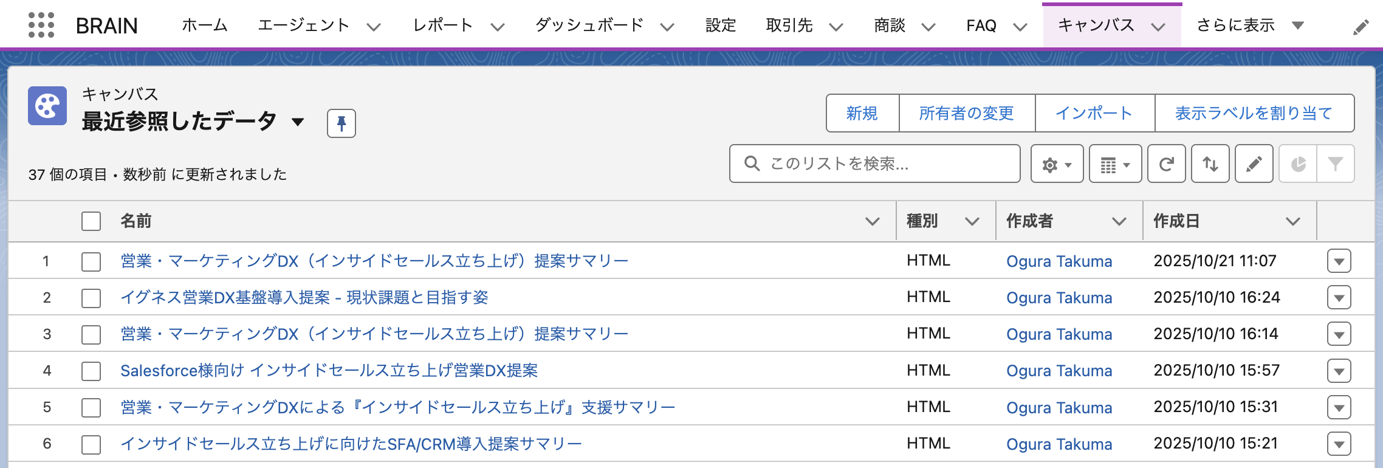Pin this list view

[x=341, y=123]
